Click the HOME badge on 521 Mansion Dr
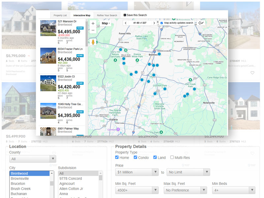The image size is (264, 198). (x=80, y=28)
